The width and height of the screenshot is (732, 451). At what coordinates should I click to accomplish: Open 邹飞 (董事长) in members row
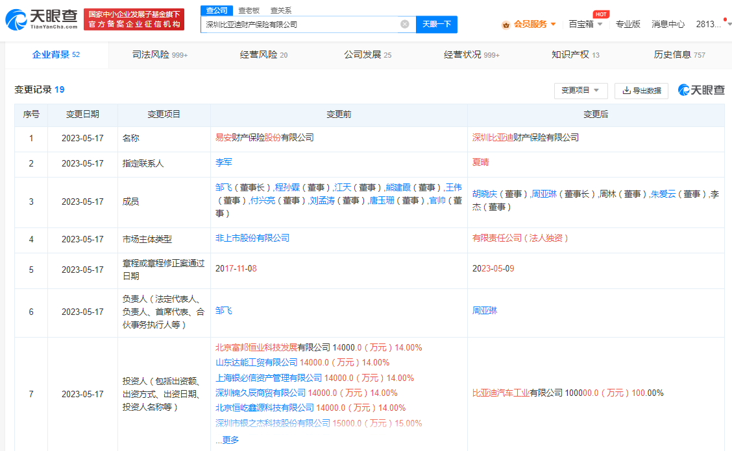224,187
